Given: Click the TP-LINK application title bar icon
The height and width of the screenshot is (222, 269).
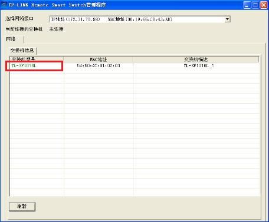Looking at the screenshot, I should coord(4,5).
